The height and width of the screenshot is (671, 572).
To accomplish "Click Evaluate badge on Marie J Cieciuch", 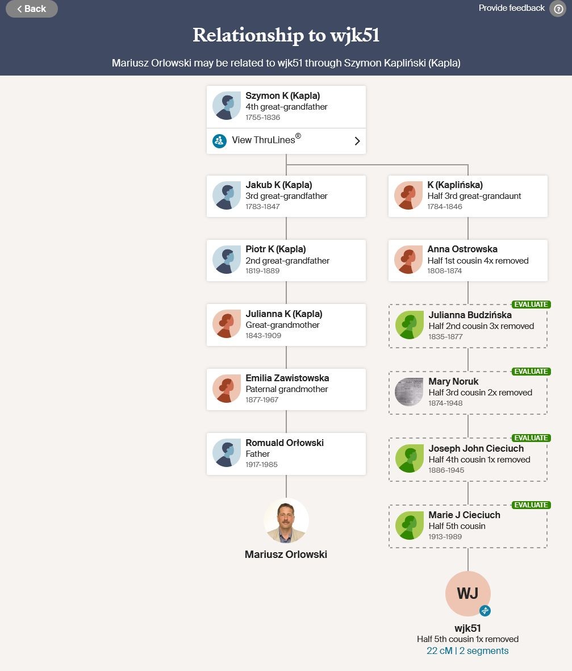I will click(x=531, y=505).
